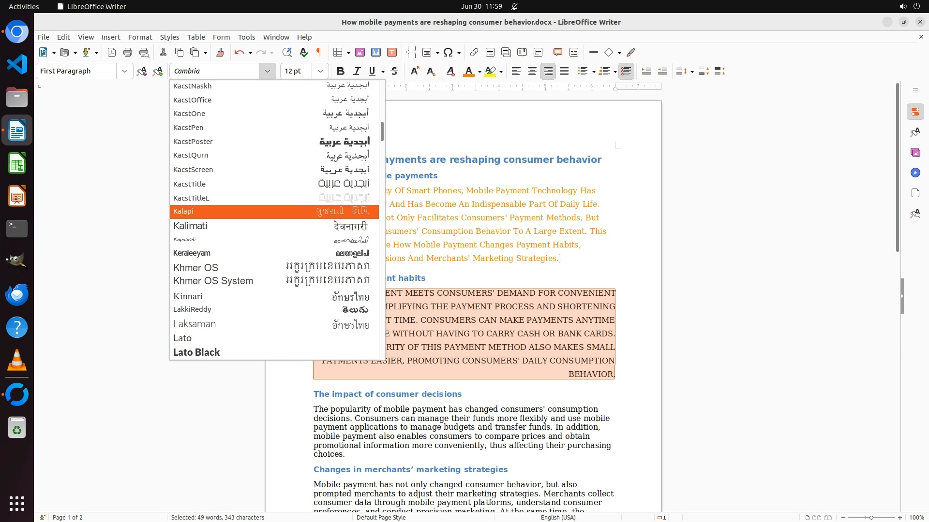Click the Clone Formatting paintbrush icon
The image size is (929, 522).
coord(220,52)
